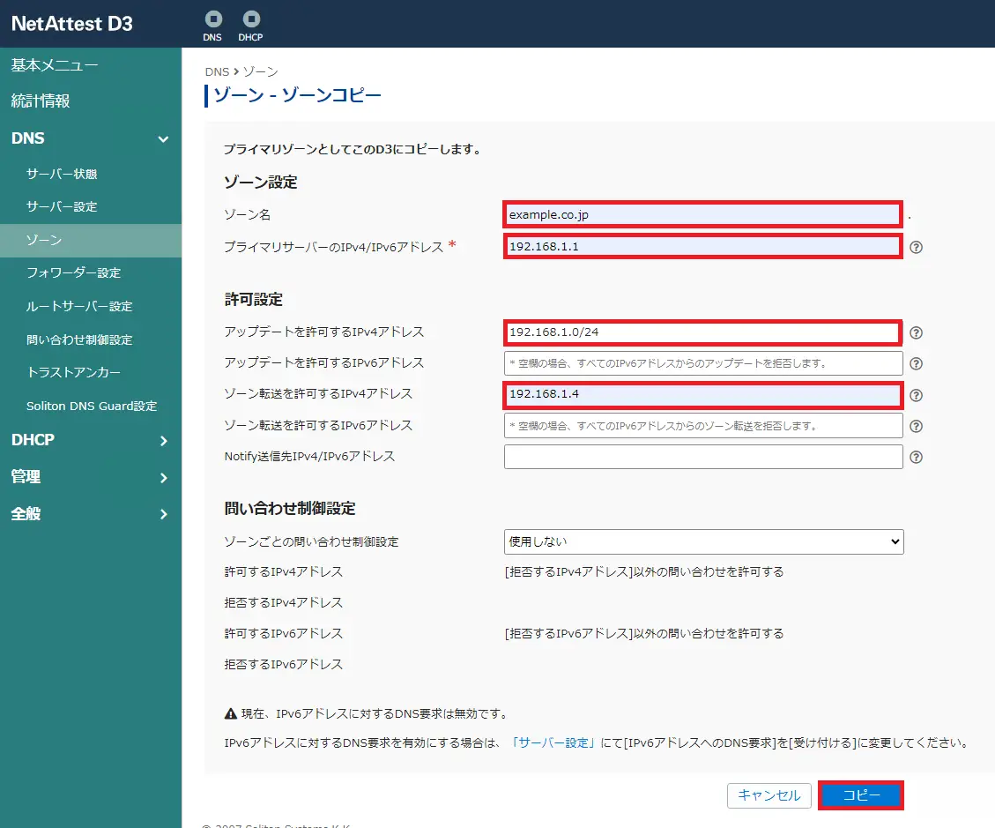Click the キャンセル button
This screenshot has height=828, width=995.
point(769,795)
